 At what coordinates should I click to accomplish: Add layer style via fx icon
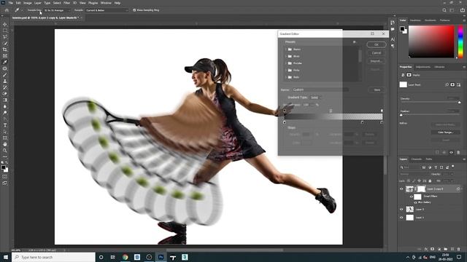(x=426, y=249)
